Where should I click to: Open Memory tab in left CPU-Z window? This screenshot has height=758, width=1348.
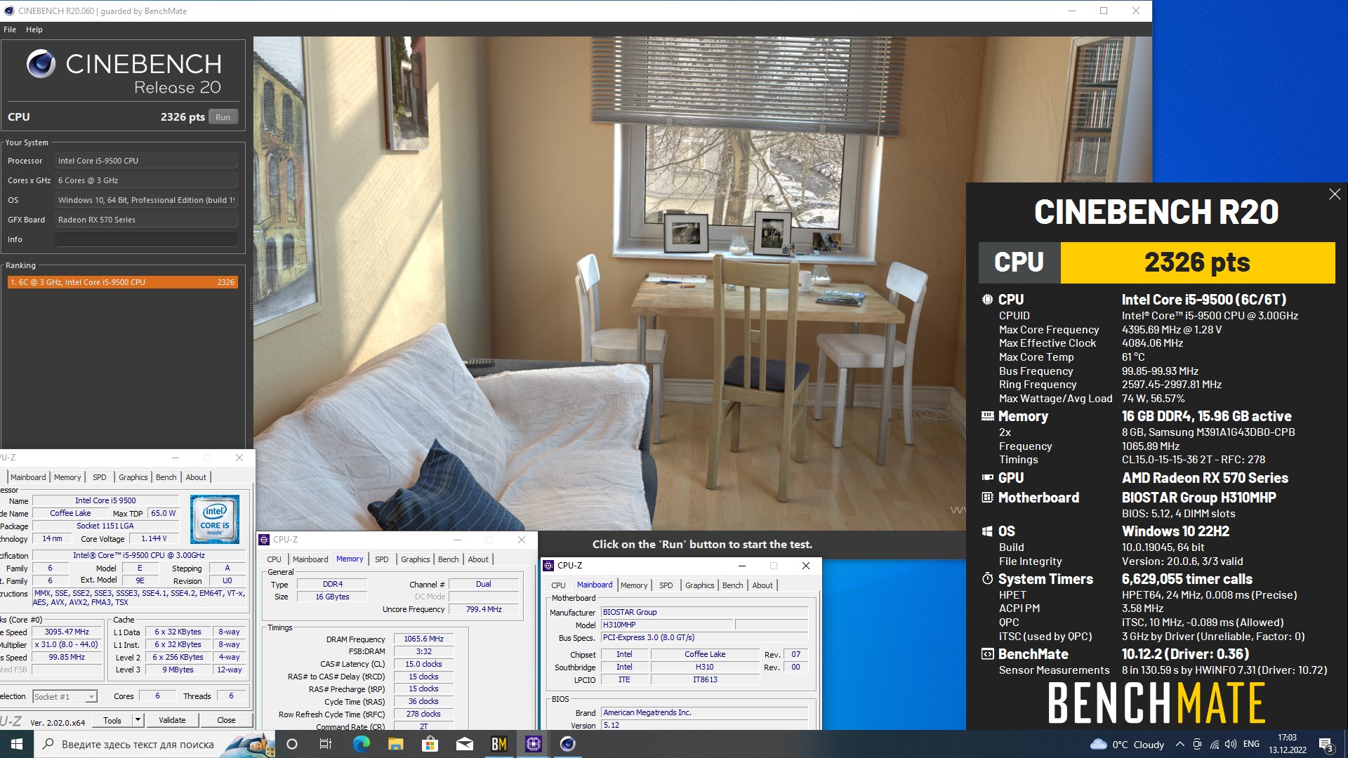pos(67,477)
